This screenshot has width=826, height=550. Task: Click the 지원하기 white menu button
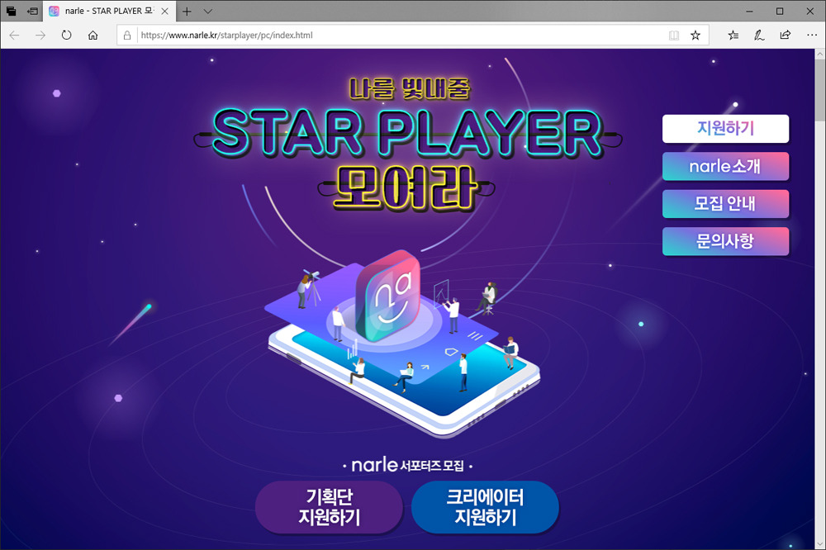[725, 129]
